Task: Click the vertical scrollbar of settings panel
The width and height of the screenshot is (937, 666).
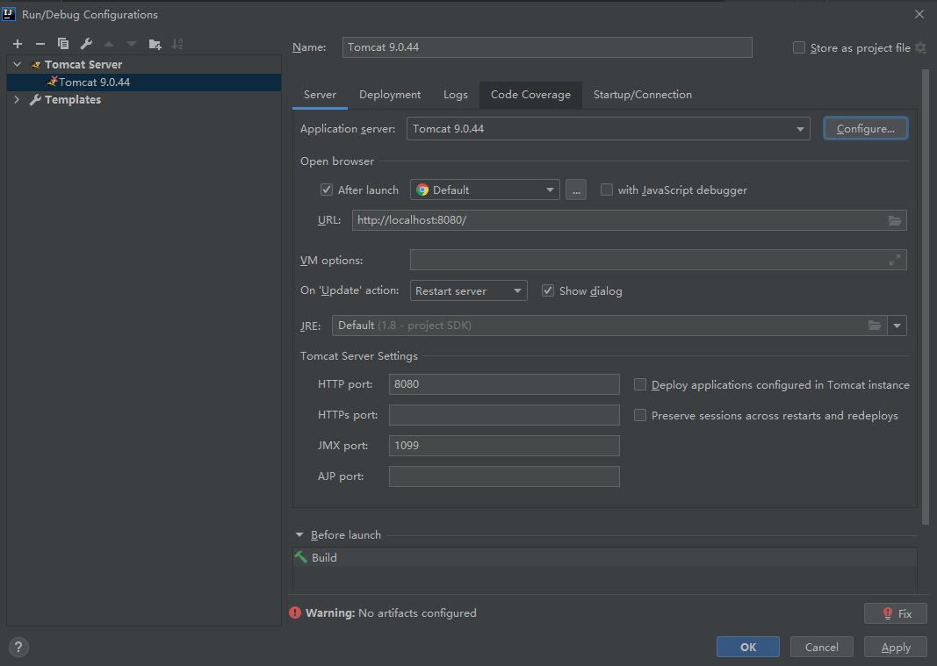Action: 926,297
